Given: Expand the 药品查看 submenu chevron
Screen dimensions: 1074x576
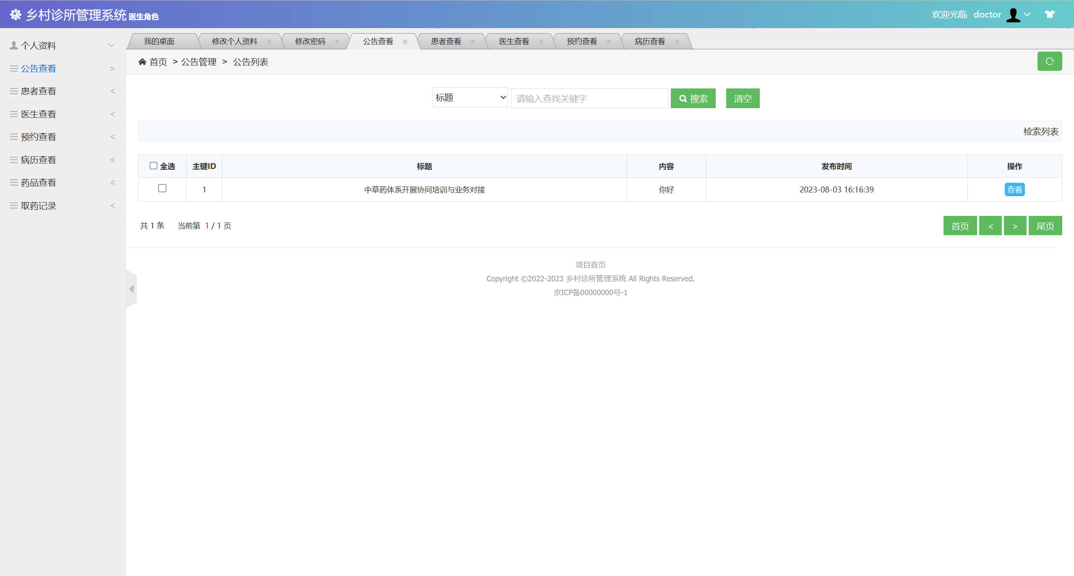Looking at the screenshot, I should tap(112, 182).
